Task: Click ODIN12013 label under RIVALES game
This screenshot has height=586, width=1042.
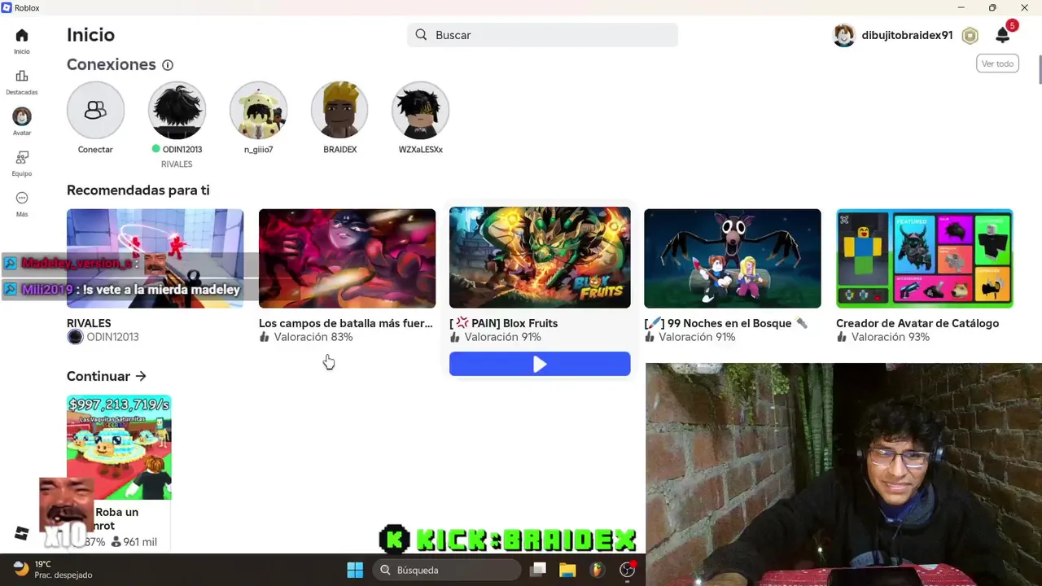Action: pos(112,337)
